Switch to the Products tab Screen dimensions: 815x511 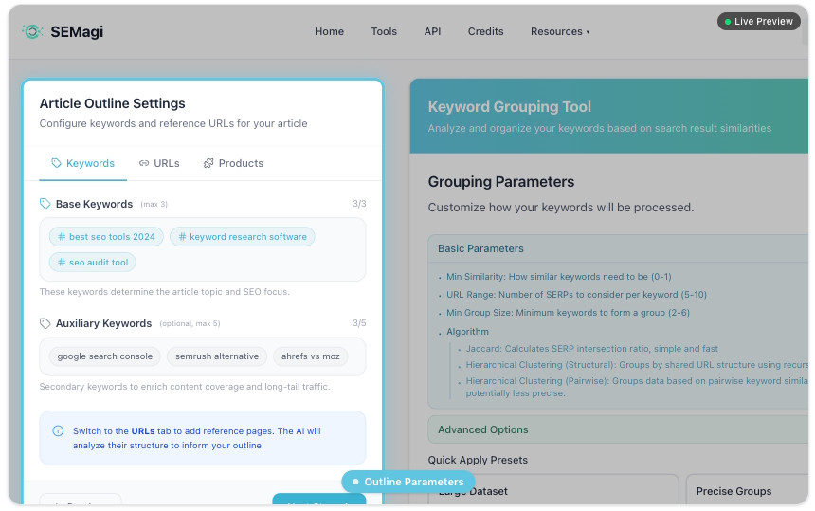(233, 163)
